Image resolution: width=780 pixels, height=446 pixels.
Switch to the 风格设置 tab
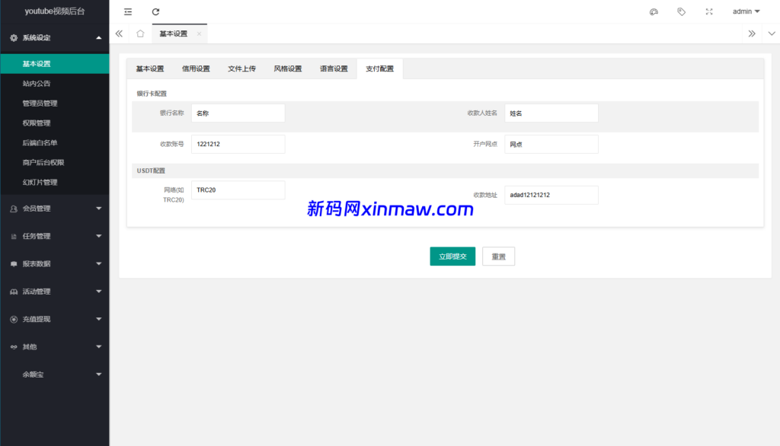pos(287,68)
